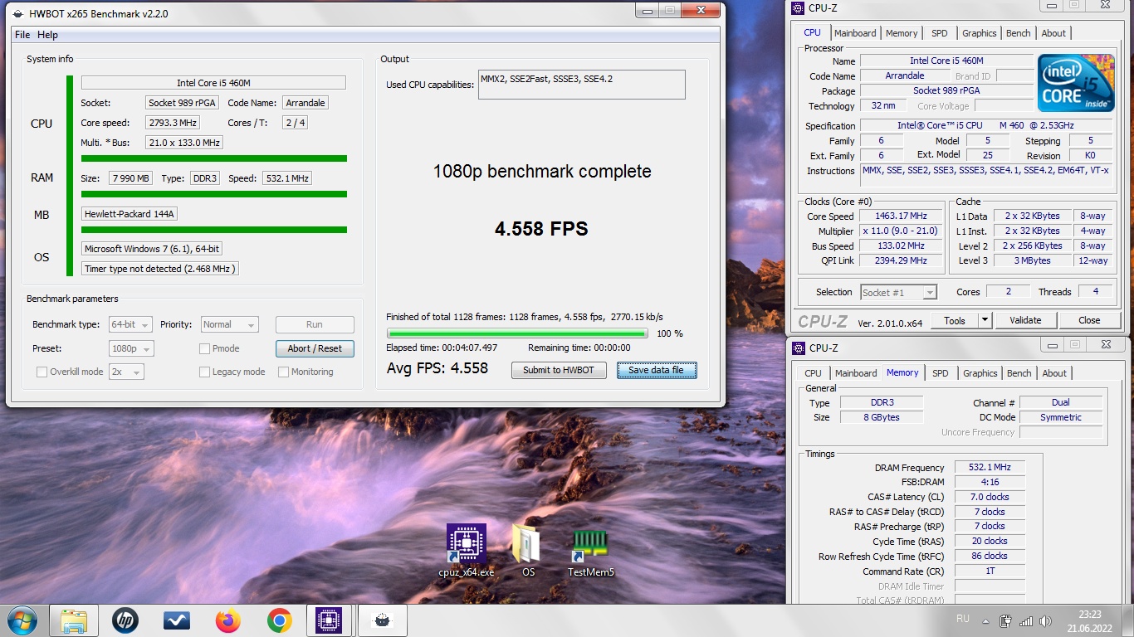
Task: Switch to About tab in top CPU-Z
Action: coord(1053,33)
